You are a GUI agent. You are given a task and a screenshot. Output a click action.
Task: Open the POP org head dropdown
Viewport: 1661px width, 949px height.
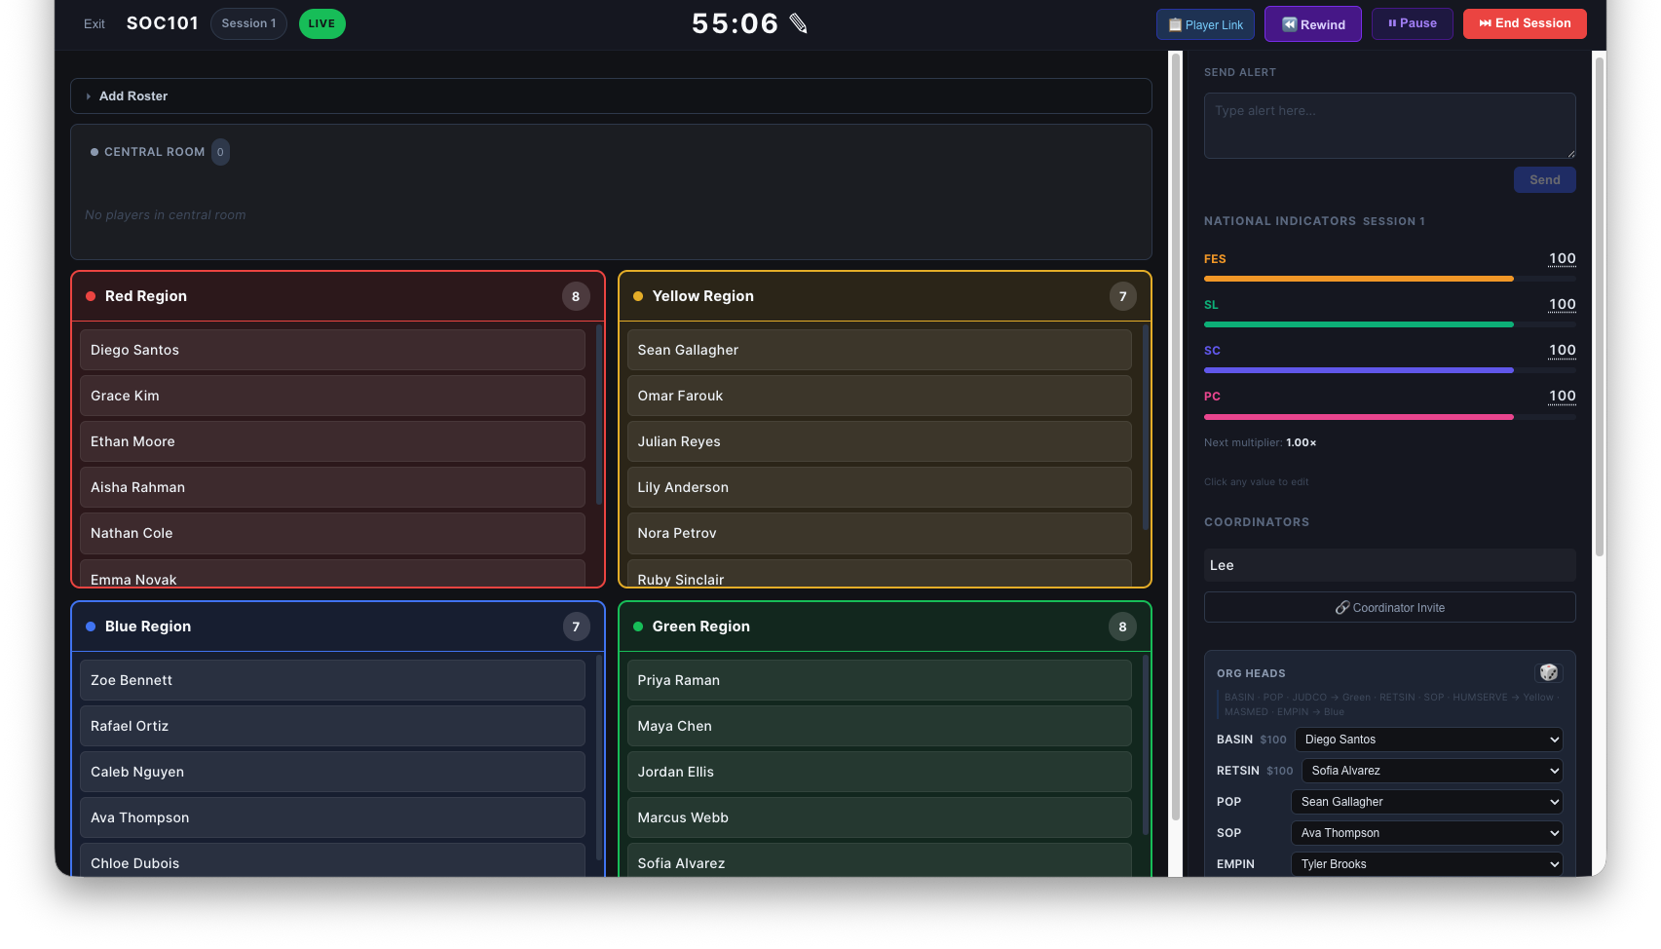1426,802
